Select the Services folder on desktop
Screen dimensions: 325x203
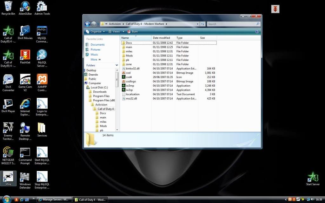point(42,130)
